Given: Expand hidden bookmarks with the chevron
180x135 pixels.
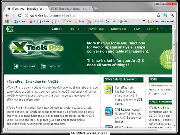Looking at the screenshot, I should pos(144,21).
